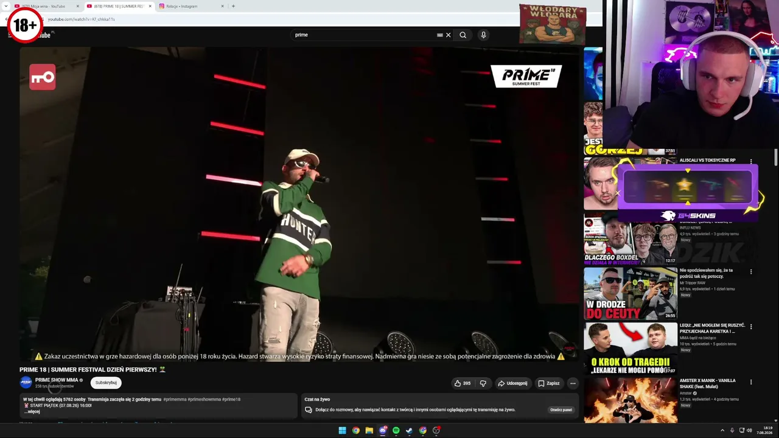Click the #primeshowmma hashtag link
The width and height of the screenshot is (779, 438).
tap(204, 400)
